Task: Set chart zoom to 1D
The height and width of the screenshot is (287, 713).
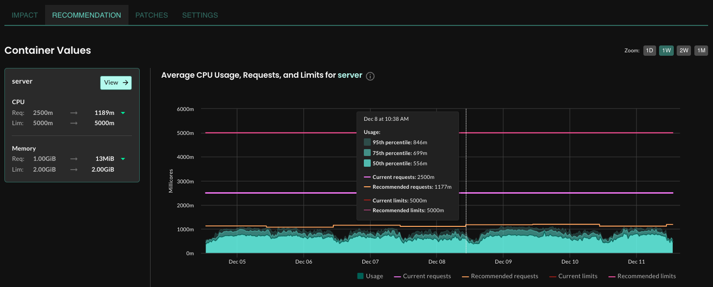Action: pyautogui.click(x=649, y=50)
